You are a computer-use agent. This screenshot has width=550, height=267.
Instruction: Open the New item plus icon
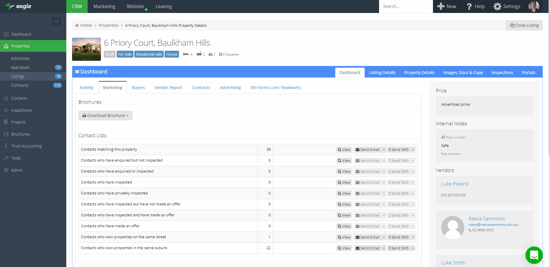(x=441, y=6)
